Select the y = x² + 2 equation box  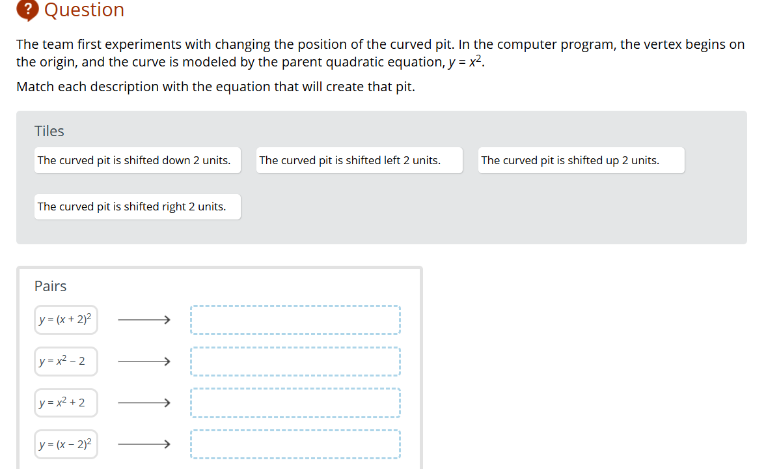click(x=66, y=403)
